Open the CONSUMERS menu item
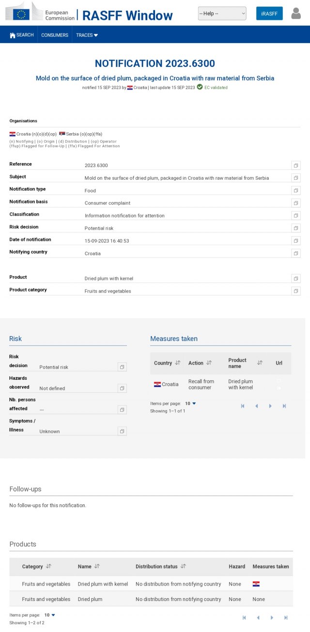The image size is (310, 632). pos(55,35)
